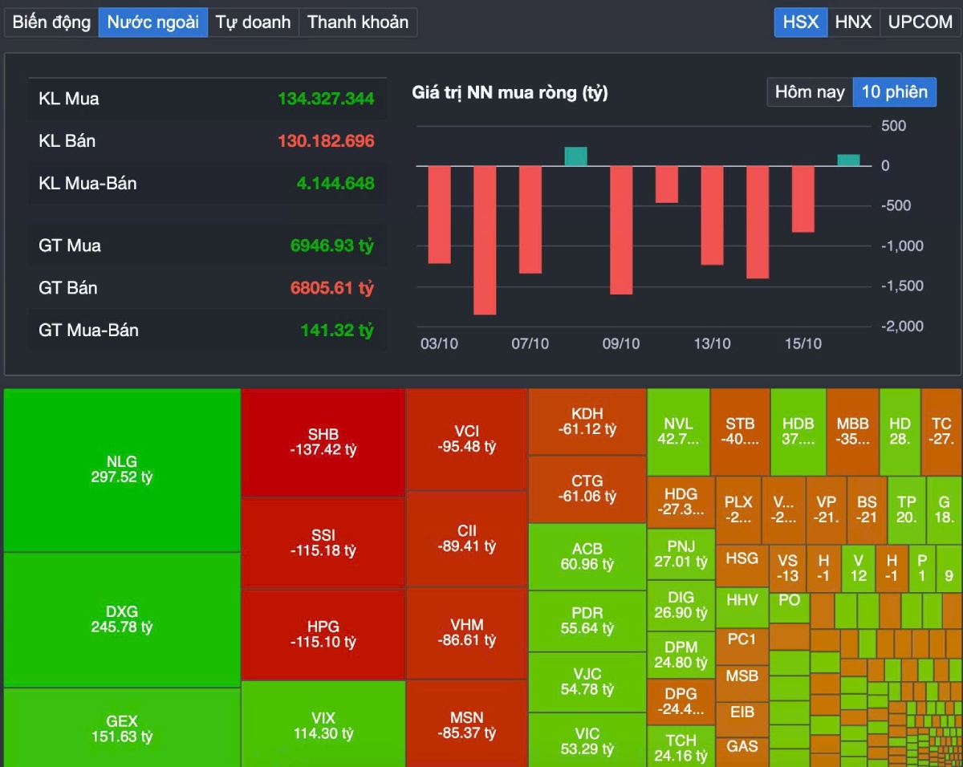
Task: Open the KDH -61.12 tỷ tile
Action: pyautogui.click(x=587, y=421)
